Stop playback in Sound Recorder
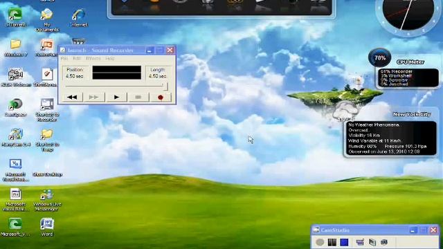 click(138, 97)
